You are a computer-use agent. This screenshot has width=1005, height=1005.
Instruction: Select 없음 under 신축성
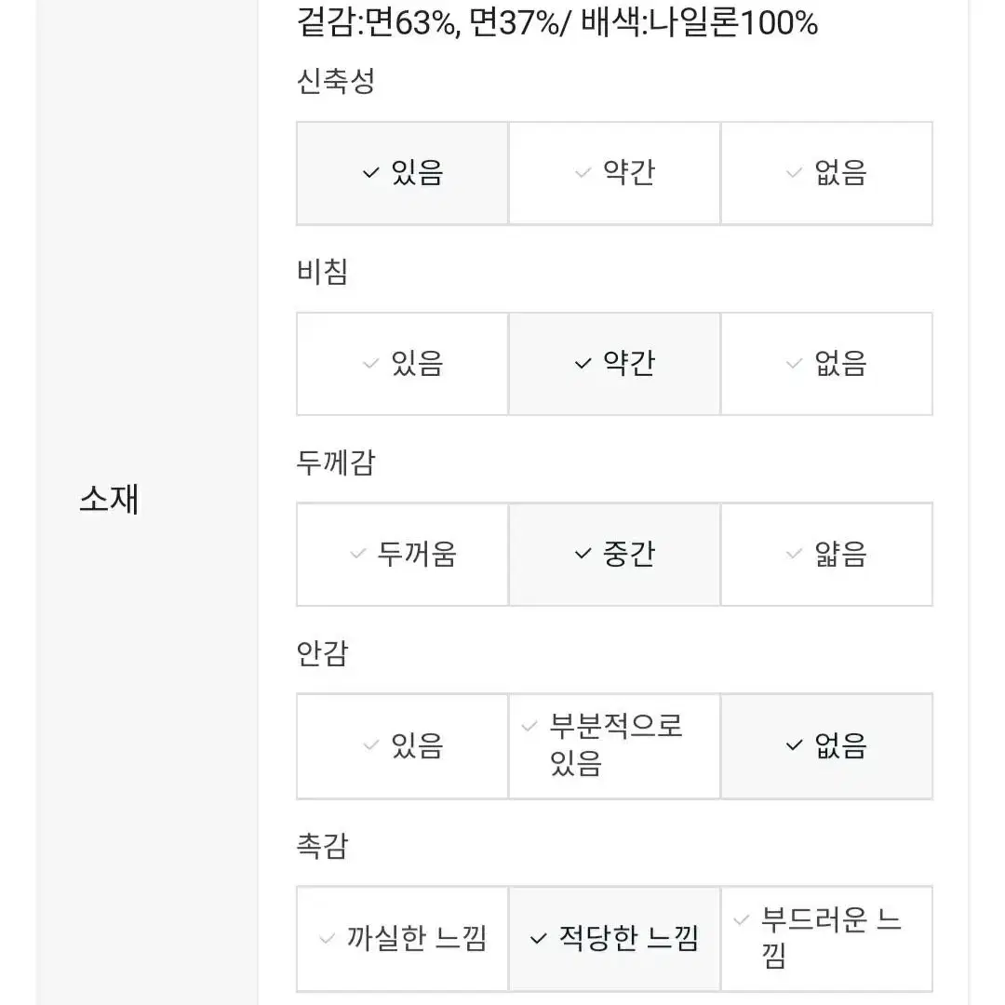(x=827, y=173)
